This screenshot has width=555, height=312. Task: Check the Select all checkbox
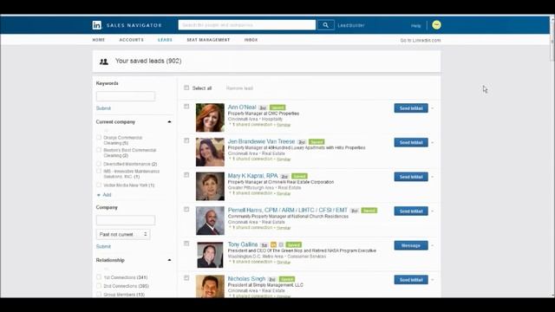(x=186, y=88)
